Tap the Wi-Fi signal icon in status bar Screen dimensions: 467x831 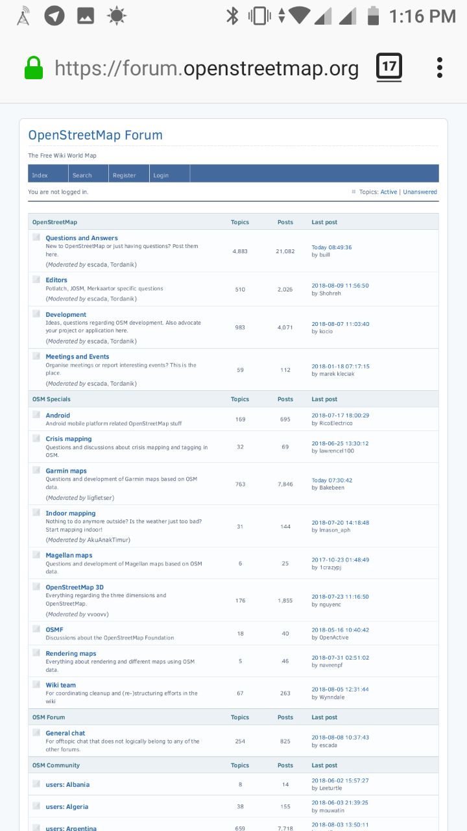[x=298, y=16]
